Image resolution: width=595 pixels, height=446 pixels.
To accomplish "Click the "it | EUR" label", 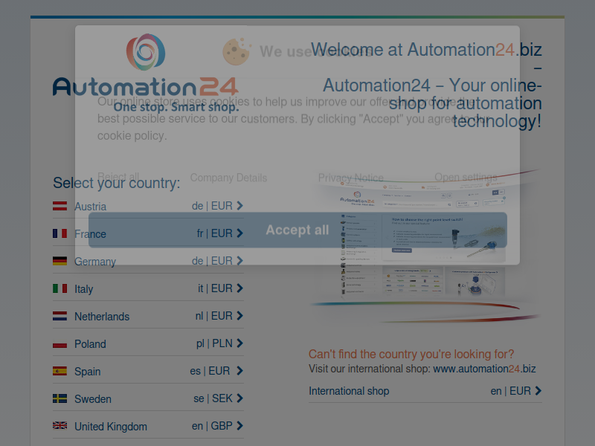I will 215,288.
